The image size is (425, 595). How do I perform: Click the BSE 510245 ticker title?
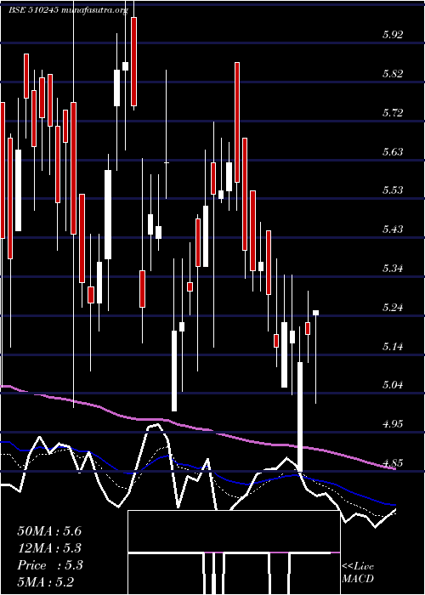[x=33, y=10]
